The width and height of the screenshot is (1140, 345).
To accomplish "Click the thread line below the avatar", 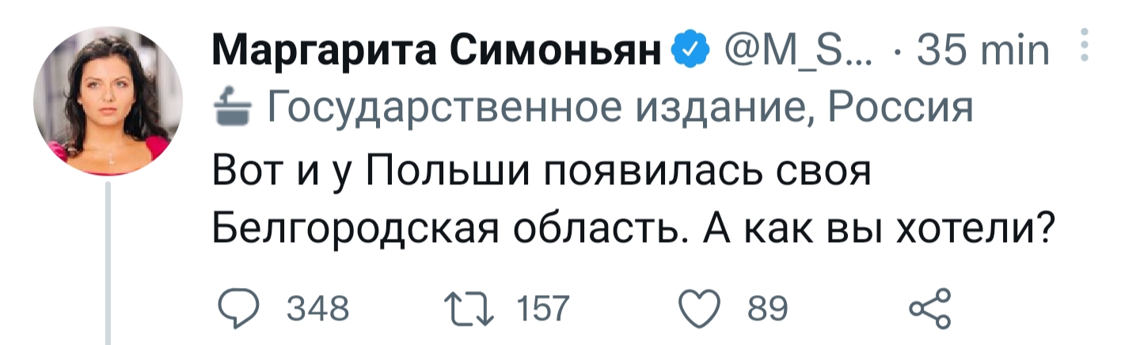I will coord(109,262).
